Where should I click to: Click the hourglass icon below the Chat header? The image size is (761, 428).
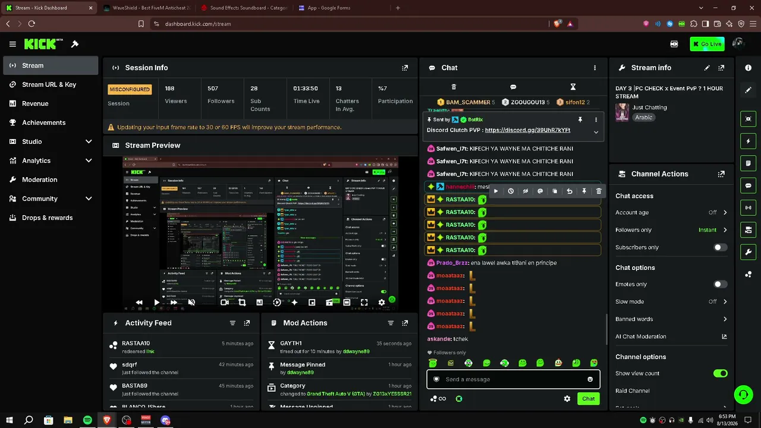tap(573, 87)
